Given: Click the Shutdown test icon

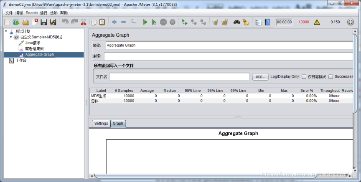Looking at the screenshot, I should (x=173, y=22).
